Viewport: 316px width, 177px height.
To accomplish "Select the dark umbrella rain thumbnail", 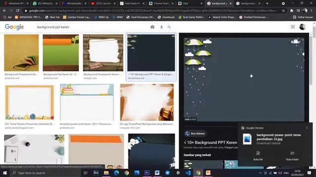I will tap(151, 53).
